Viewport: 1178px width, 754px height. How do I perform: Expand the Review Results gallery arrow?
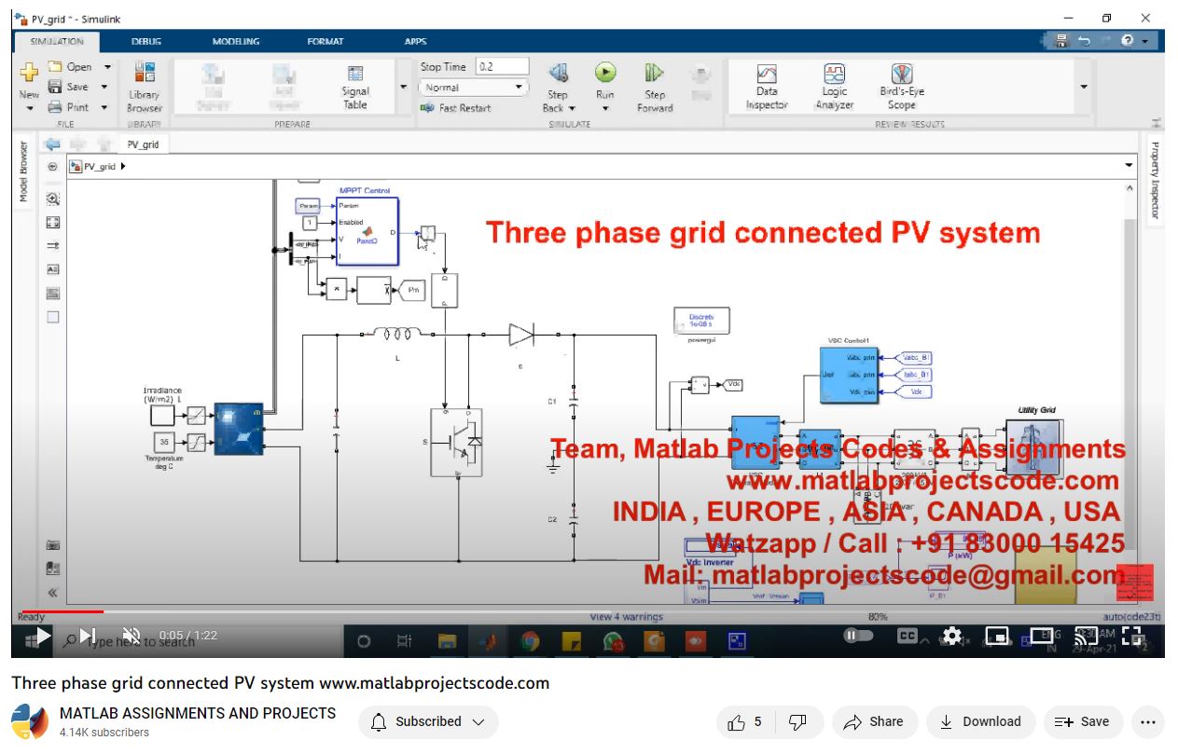[1084, 87]
